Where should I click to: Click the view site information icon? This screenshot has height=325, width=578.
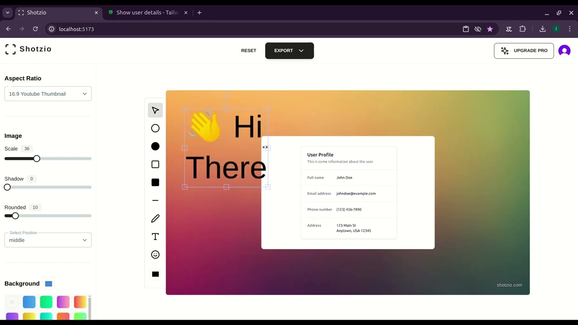[x=51, y=29]
